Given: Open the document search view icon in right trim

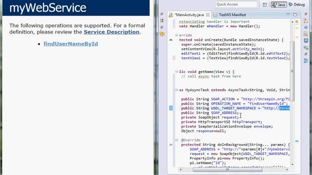Looking at the screenshot, I should click(306, 34).
